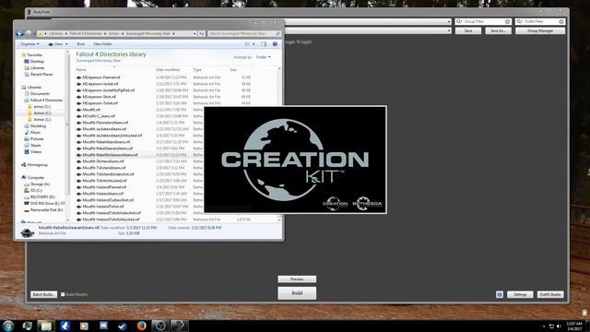
Task: Click the Build button in BodySlide
Action: 297,293
